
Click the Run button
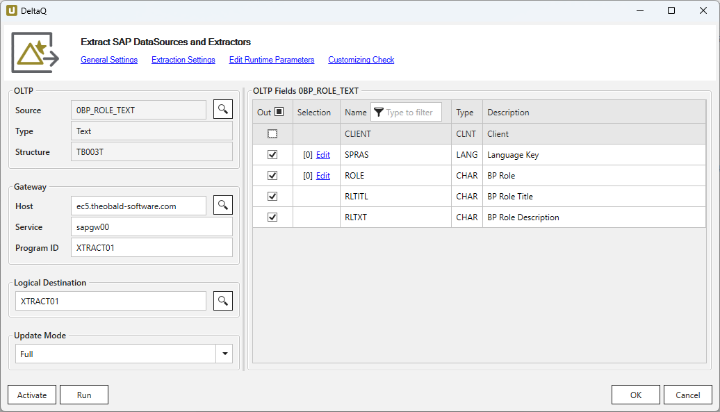[x=84, y=395]
